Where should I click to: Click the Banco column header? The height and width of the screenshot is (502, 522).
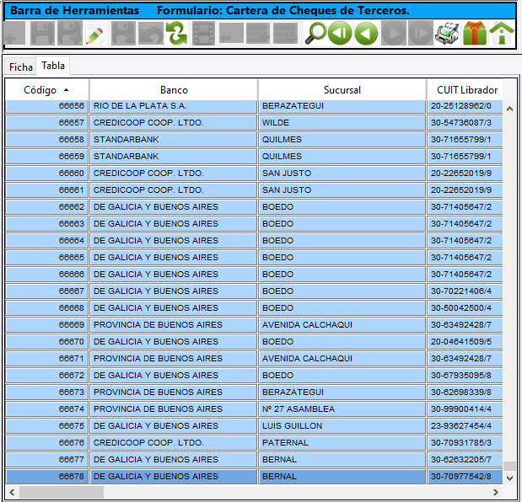click(174, 90)
